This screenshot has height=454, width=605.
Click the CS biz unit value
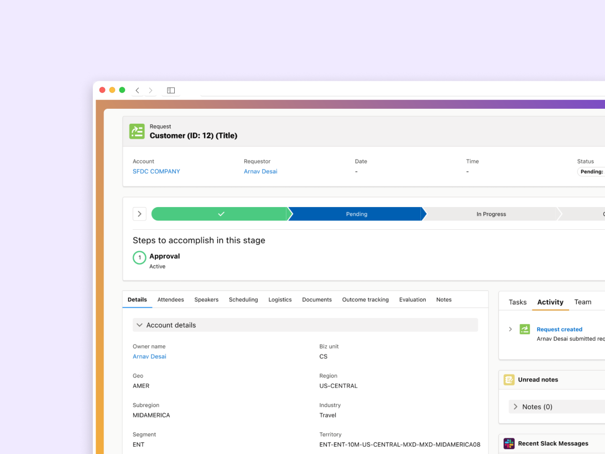point(324,356)
